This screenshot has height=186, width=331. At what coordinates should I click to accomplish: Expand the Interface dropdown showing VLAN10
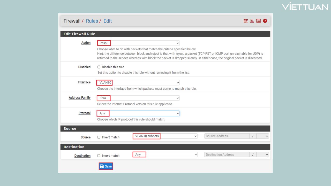tap(138, 83)
